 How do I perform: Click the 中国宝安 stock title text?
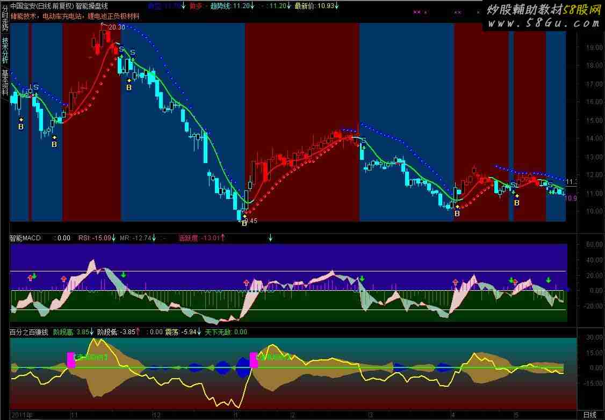[23, 6]
